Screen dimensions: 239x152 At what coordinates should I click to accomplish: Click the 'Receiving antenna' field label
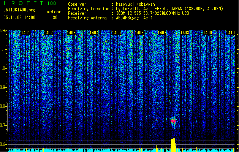click(87, 18)
